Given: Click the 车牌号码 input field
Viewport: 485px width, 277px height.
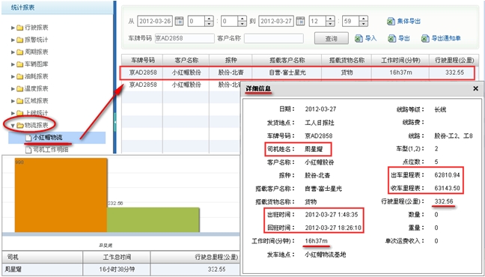Looking at the screenshot, I should click(x=184, y=38).
